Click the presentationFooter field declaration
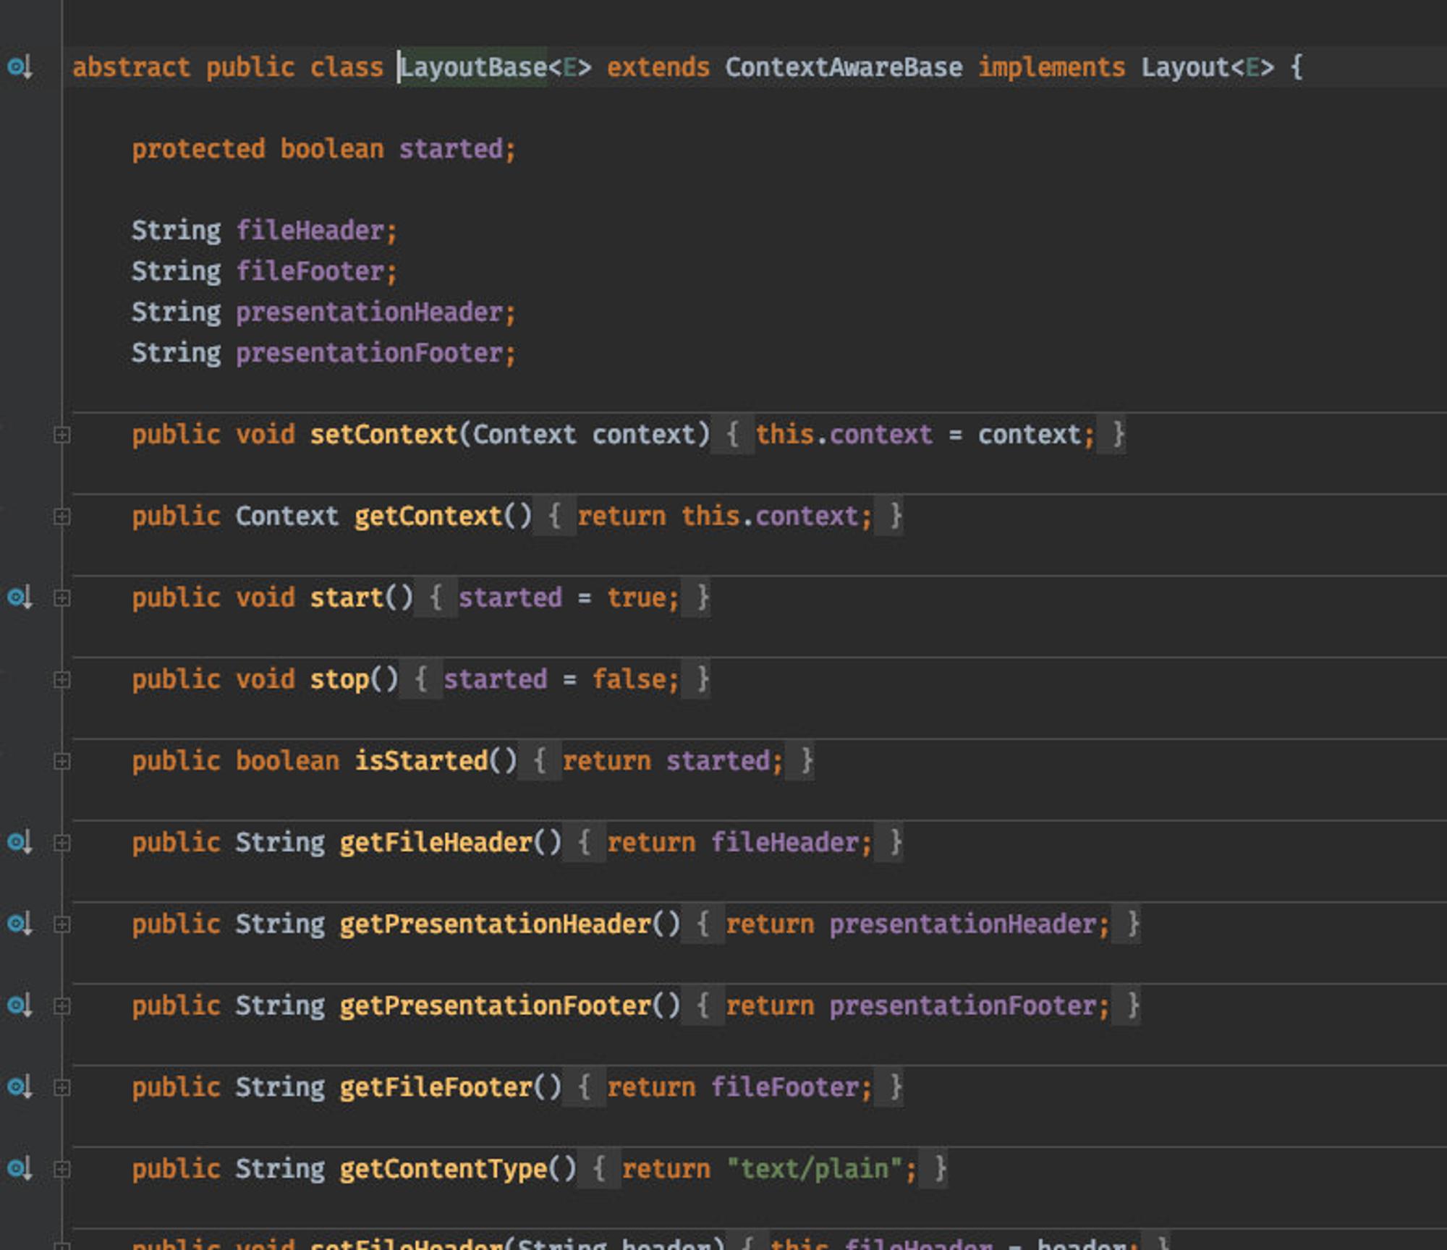This screenshot has width=1447, height=1250. 369,353
